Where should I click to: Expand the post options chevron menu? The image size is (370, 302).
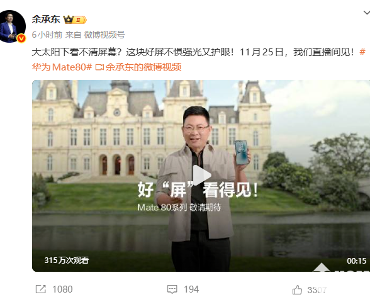pyautogui.click(x=366, y=13)
